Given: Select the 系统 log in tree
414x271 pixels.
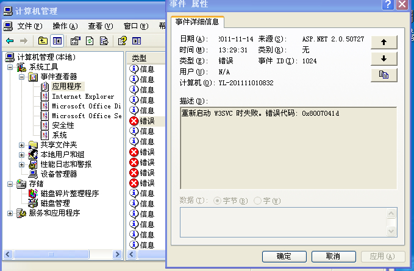Looking at the screenshot, I should coord(59,135).
